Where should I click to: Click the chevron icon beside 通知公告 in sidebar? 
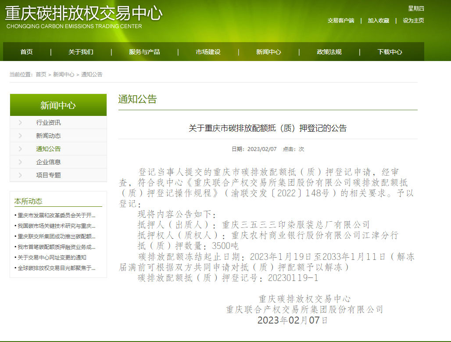(20, 149)
